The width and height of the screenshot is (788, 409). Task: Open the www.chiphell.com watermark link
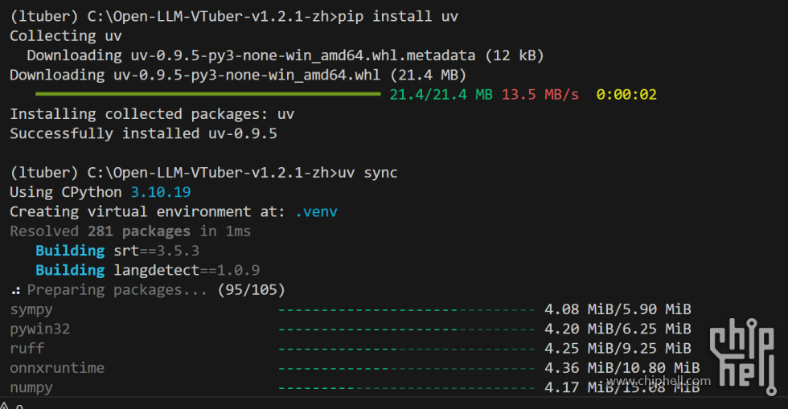658,381
